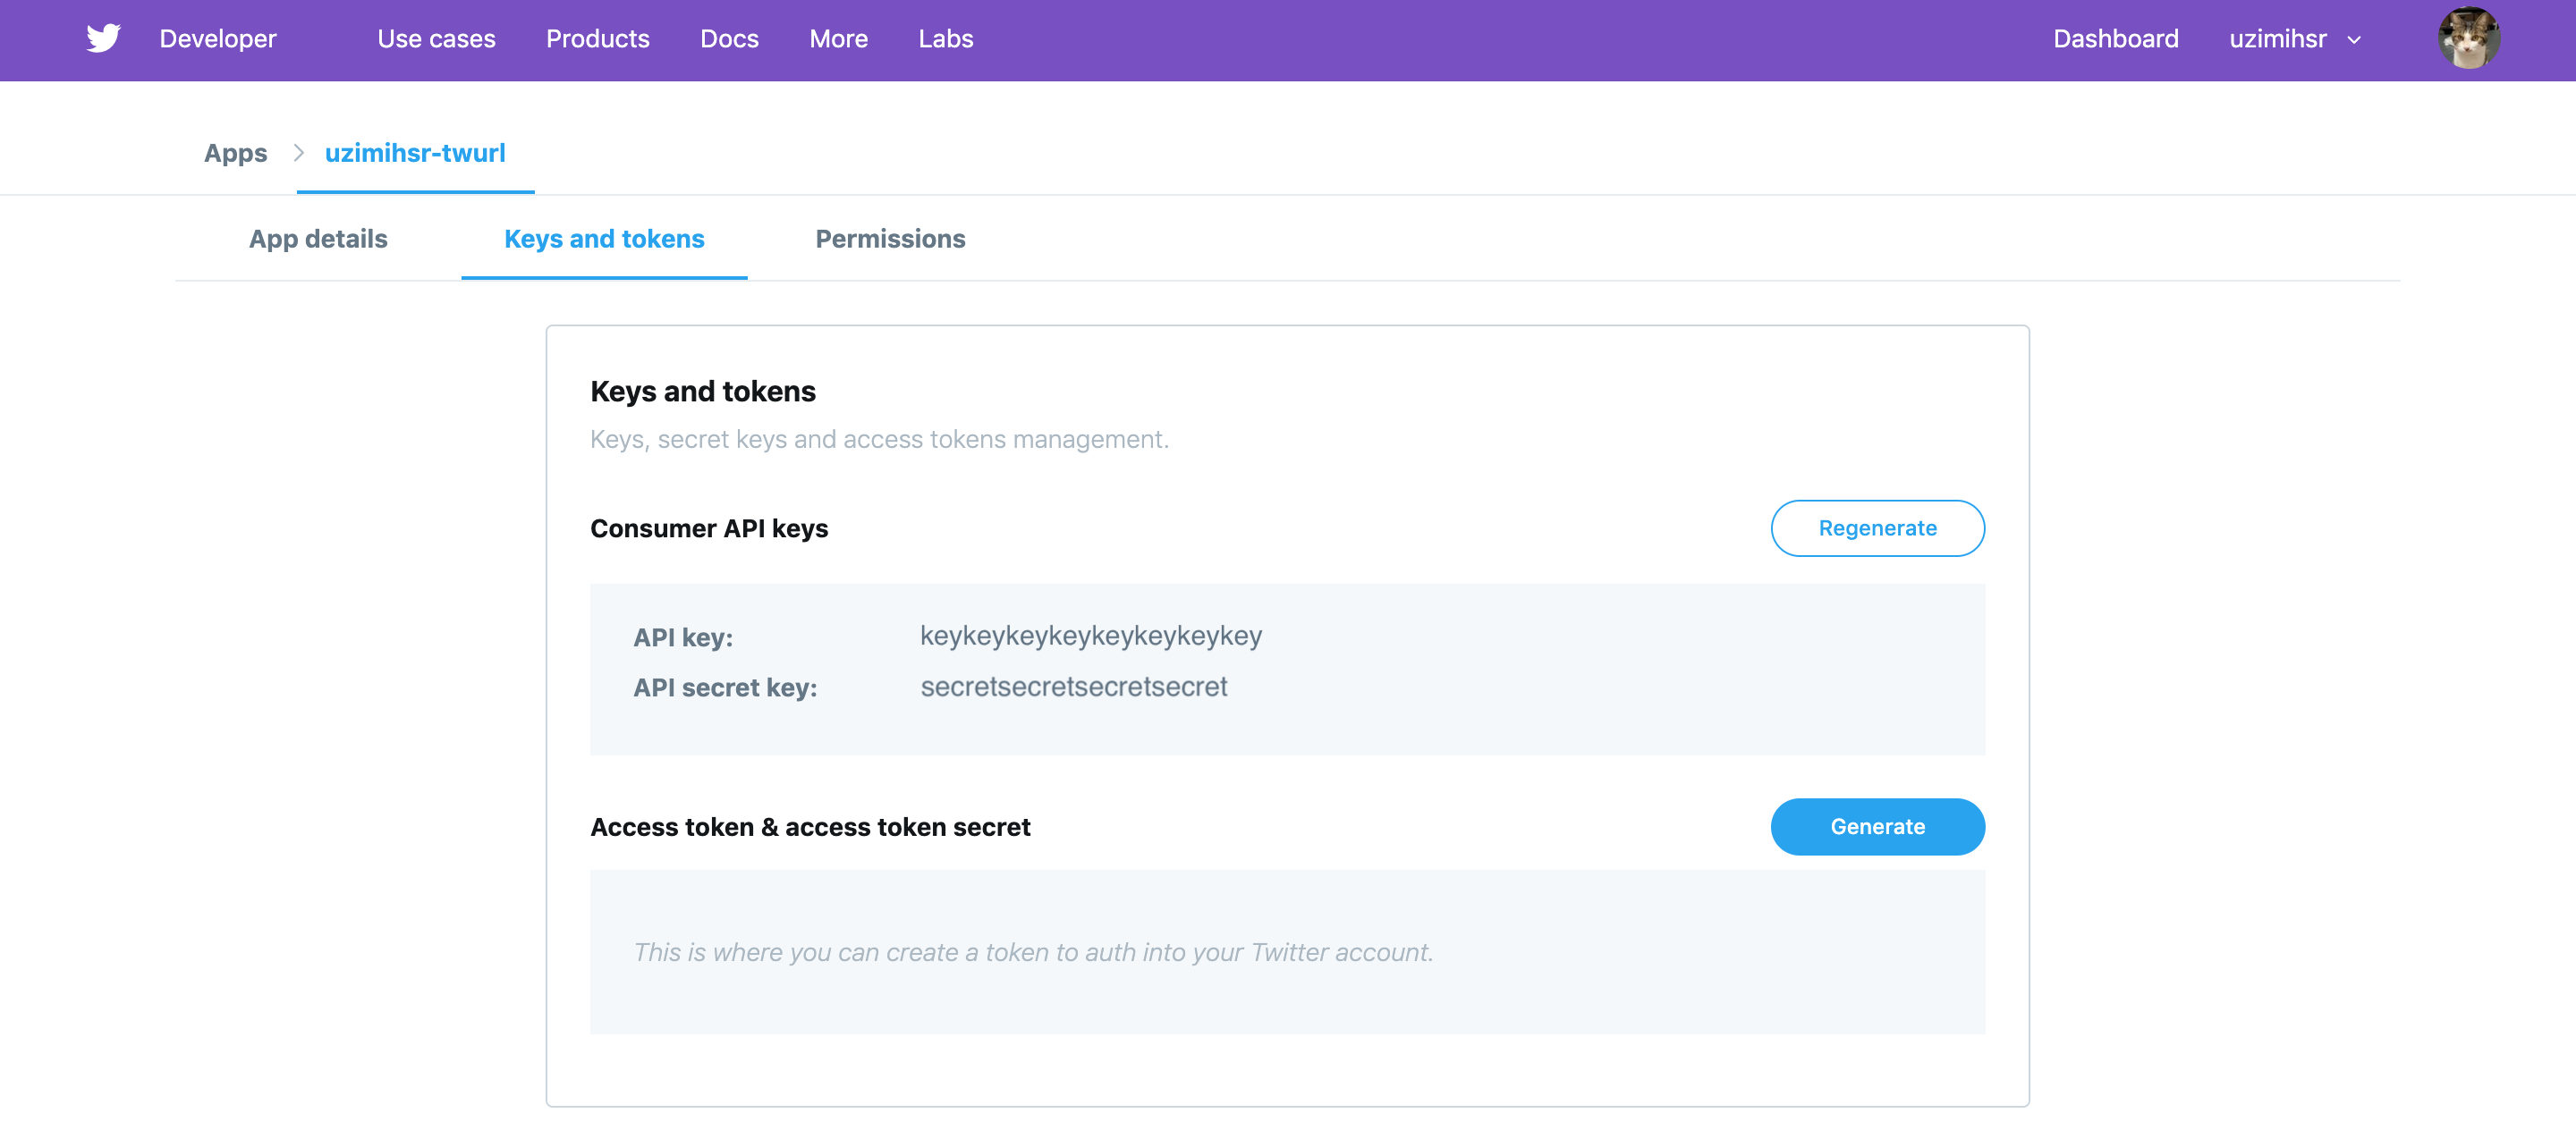Go to Labs in the navigation bar
This screenshot has width=2576, height=1147.
[x=945, y=39]
